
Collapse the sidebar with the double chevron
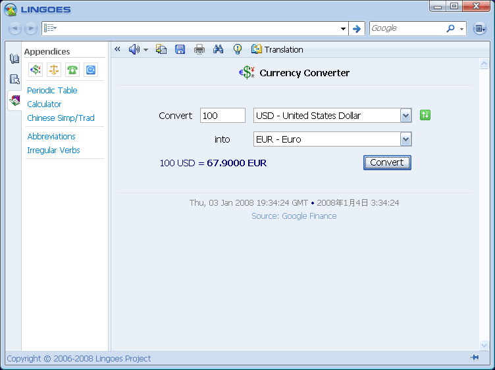tap(117, 49)
